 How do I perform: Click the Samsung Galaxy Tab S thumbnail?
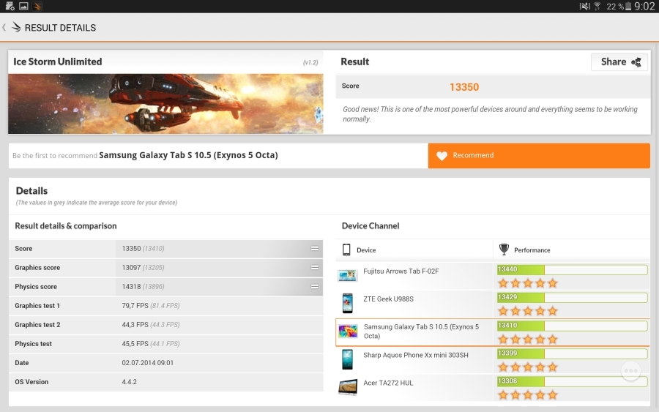pyautogui.click(x=348, y=331)
